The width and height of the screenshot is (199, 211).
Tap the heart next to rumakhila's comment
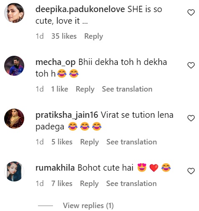(191, 171)
